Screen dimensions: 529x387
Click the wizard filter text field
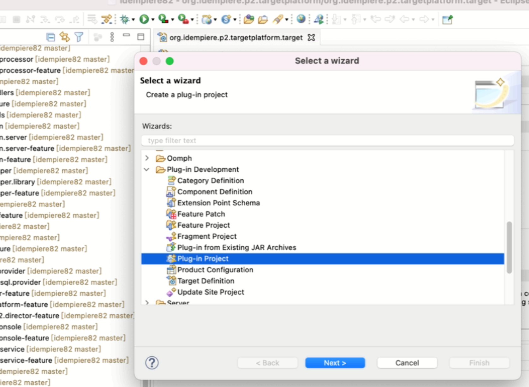(x=328, y=140)
